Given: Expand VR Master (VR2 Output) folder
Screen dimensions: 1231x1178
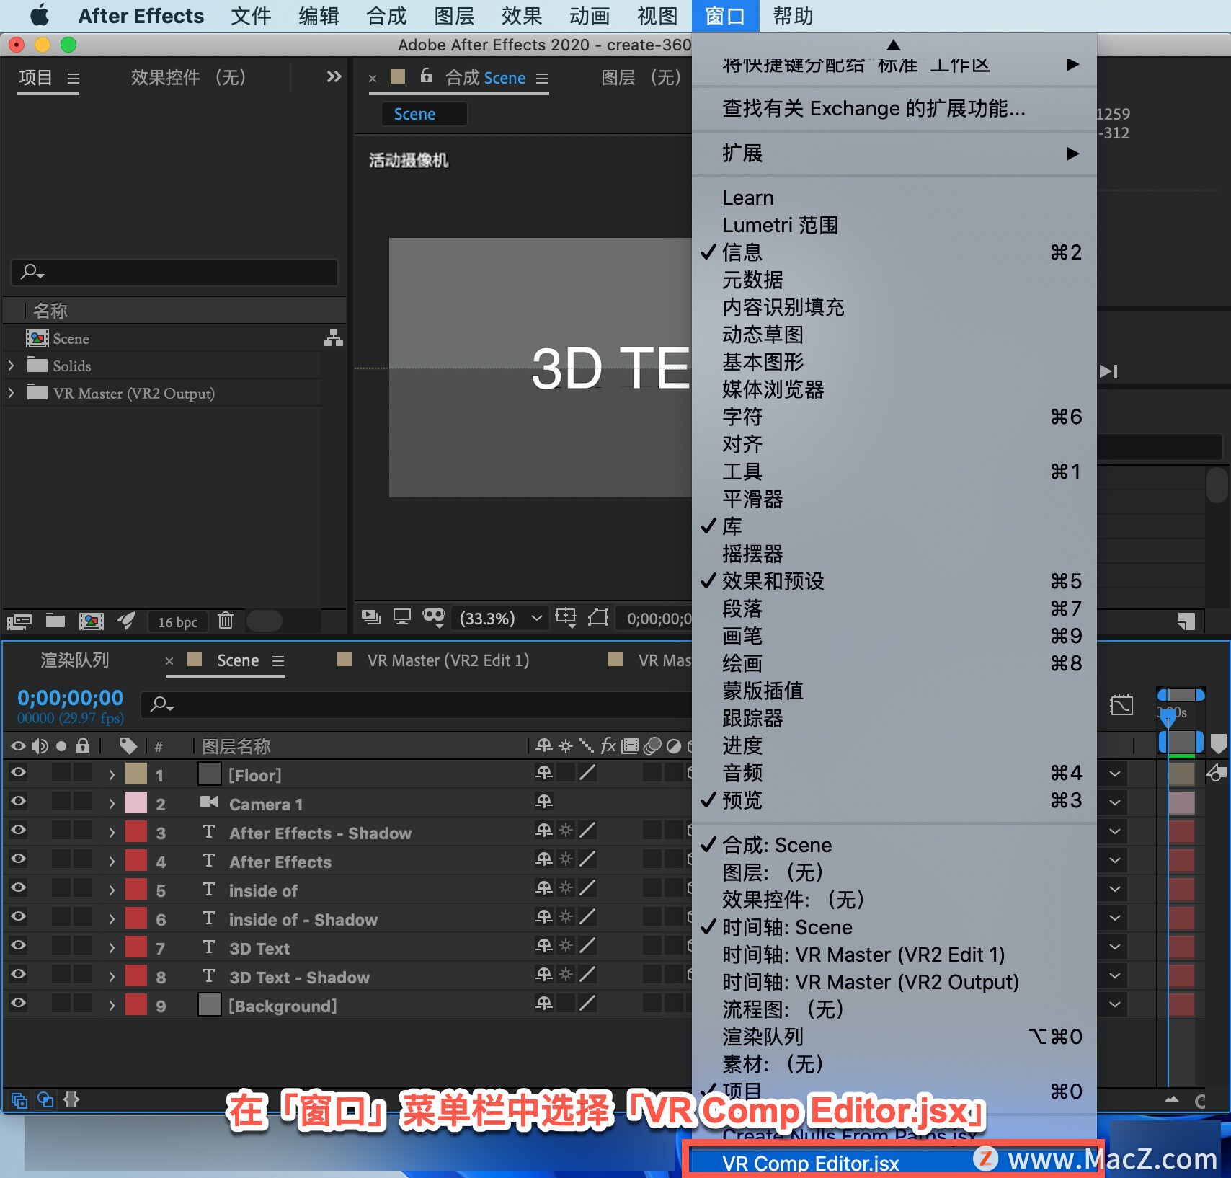Looking at the screenshot, I should click(x=11, y=393).
